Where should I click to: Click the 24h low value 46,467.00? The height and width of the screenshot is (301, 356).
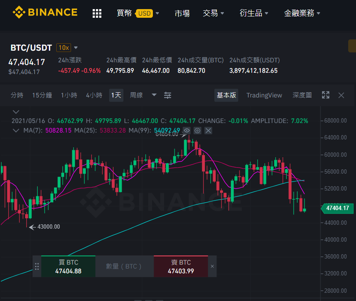156,71
